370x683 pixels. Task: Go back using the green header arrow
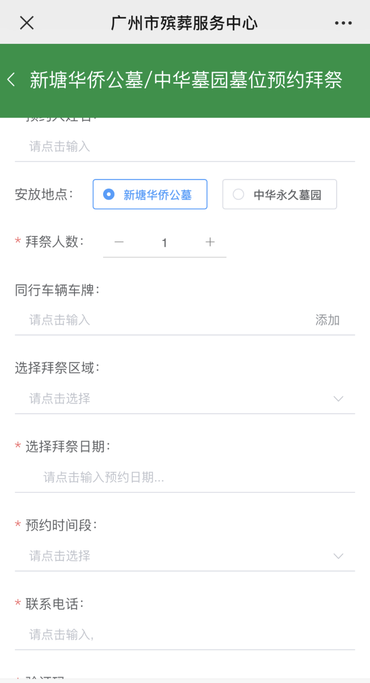tap(12, 80)
